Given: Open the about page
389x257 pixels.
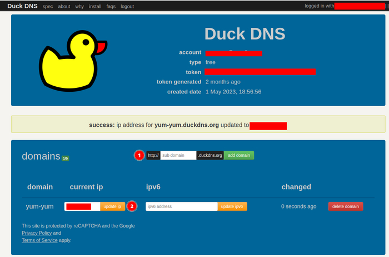Looking at the screenshot, I should 64,7.
